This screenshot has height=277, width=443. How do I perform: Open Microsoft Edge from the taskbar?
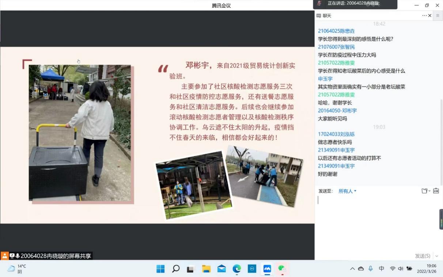[x=237, y=269]
